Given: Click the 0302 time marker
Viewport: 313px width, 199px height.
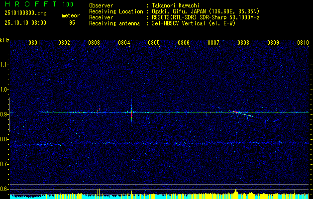Looking at the screenshot, I should (x=64, y=42).
